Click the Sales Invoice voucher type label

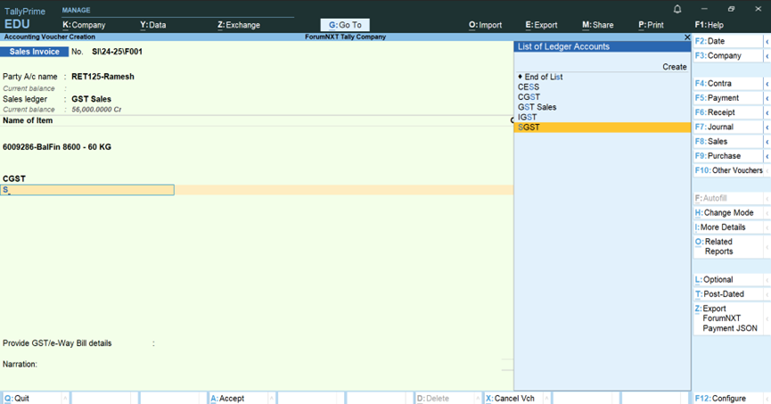[35, 52]
